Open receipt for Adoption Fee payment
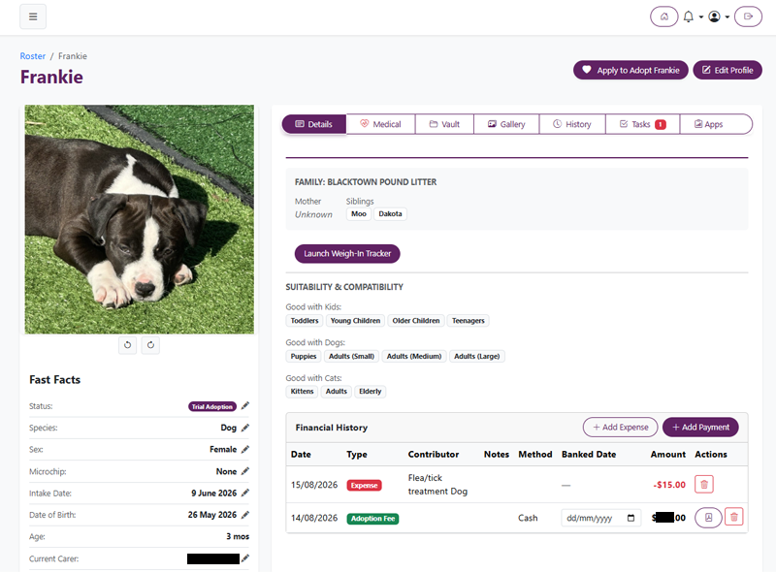Image resolution: width=776 pixels, height=573 pixels. [708, 518]
